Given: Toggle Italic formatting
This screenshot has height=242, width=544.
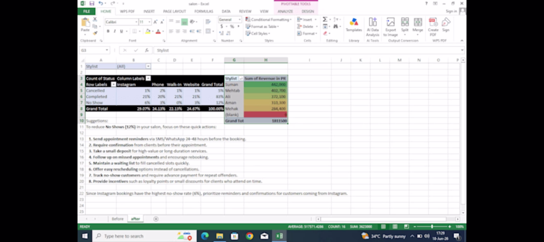Looking at the screenshot, I should tap(115, 32).
